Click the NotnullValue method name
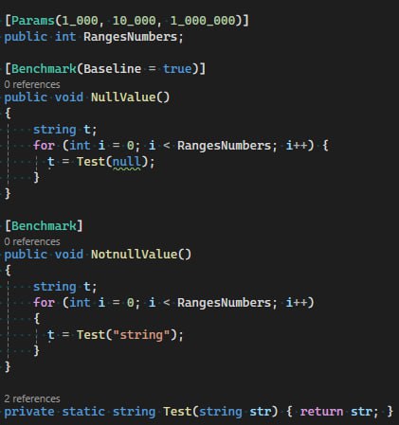 point(134,255)
